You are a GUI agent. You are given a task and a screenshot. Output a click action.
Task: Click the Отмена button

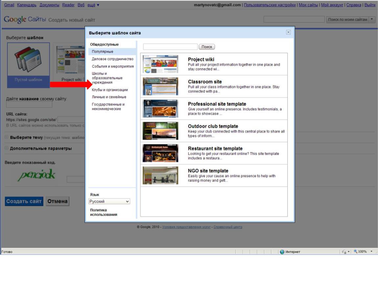click(x=58, y=201)
